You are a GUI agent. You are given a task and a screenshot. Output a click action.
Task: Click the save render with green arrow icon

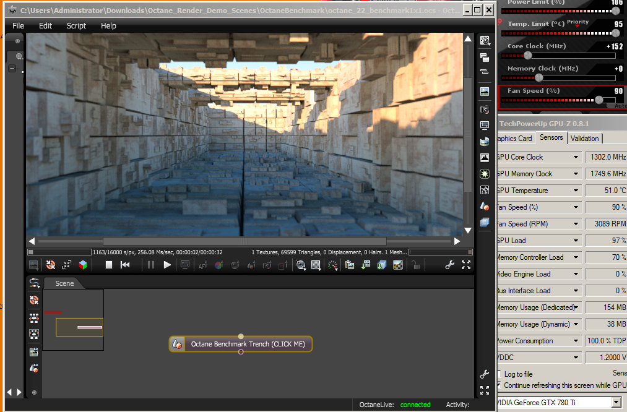(365, 265)
